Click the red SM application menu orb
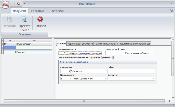The image size is (175, 107). pos(5,5)
